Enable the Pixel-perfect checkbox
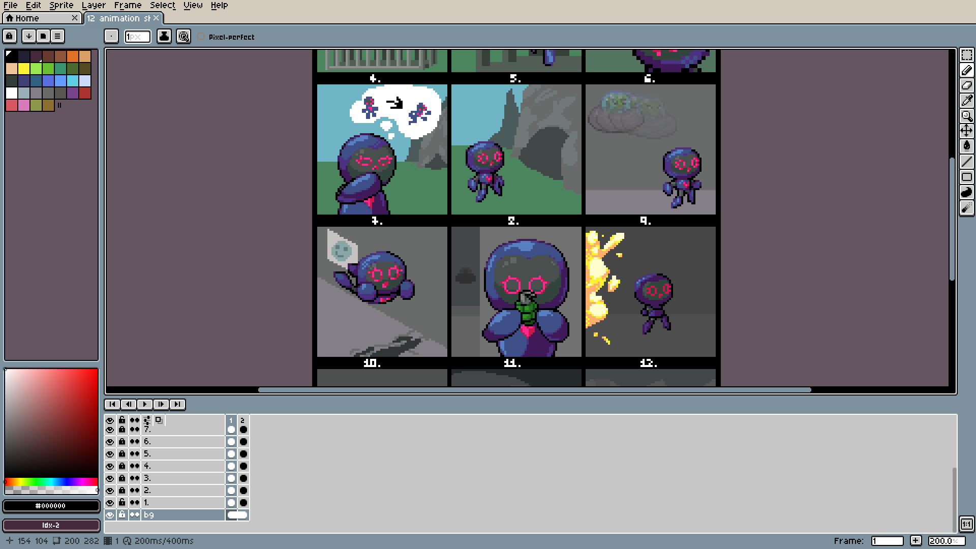Viewport: 976px width, 549px height. pos(201,37)
